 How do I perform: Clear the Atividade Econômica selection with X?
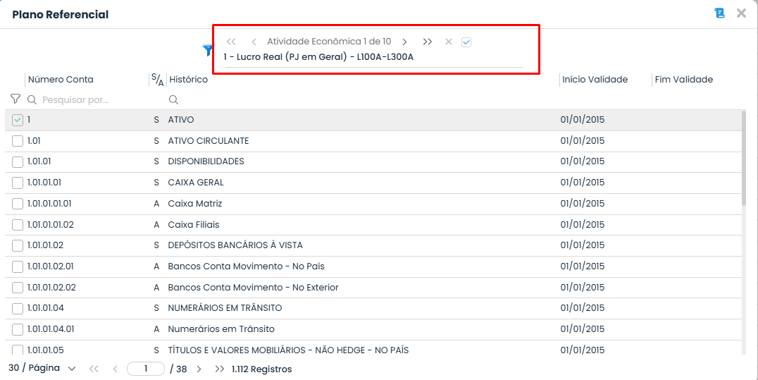pos(449,42)
